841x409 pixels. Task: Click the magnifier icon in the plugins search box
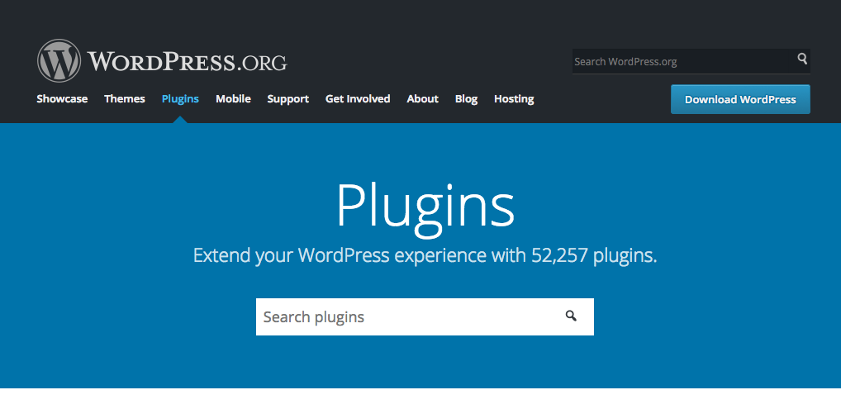click(571, 316)
